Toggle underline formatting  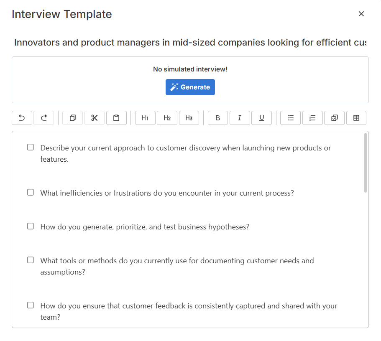(x=262, y=118)
